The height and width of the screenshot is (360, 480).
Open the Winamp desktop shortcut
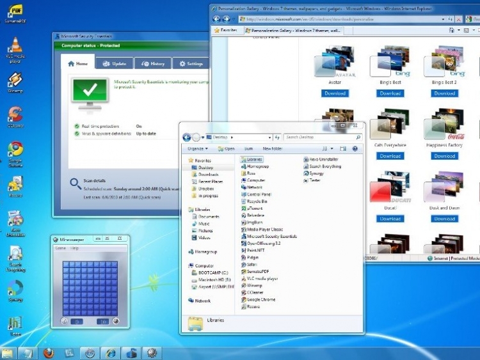click(15, 81)
